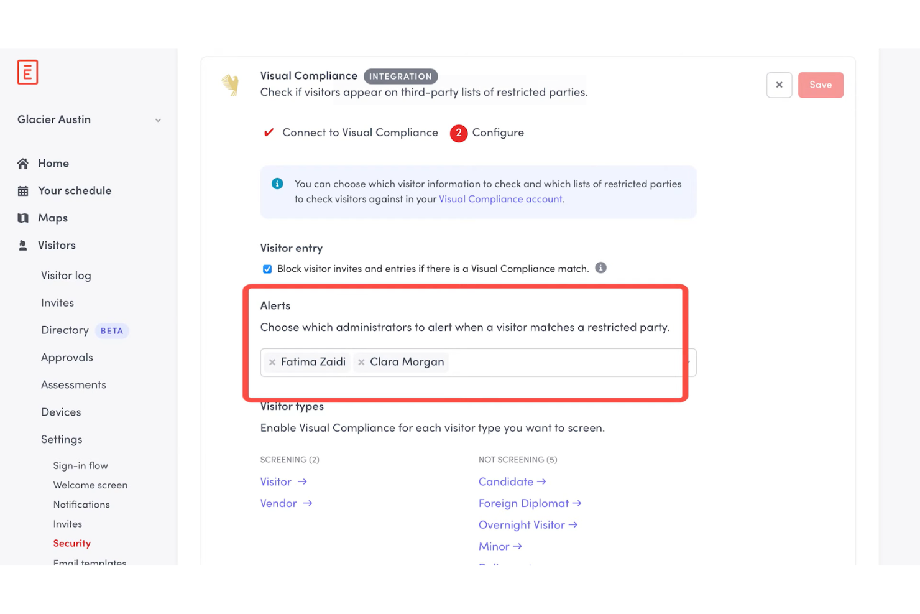920x614 pixels.
Task: Click the Visual Compliance bird logo
Action: coord(231,85)
